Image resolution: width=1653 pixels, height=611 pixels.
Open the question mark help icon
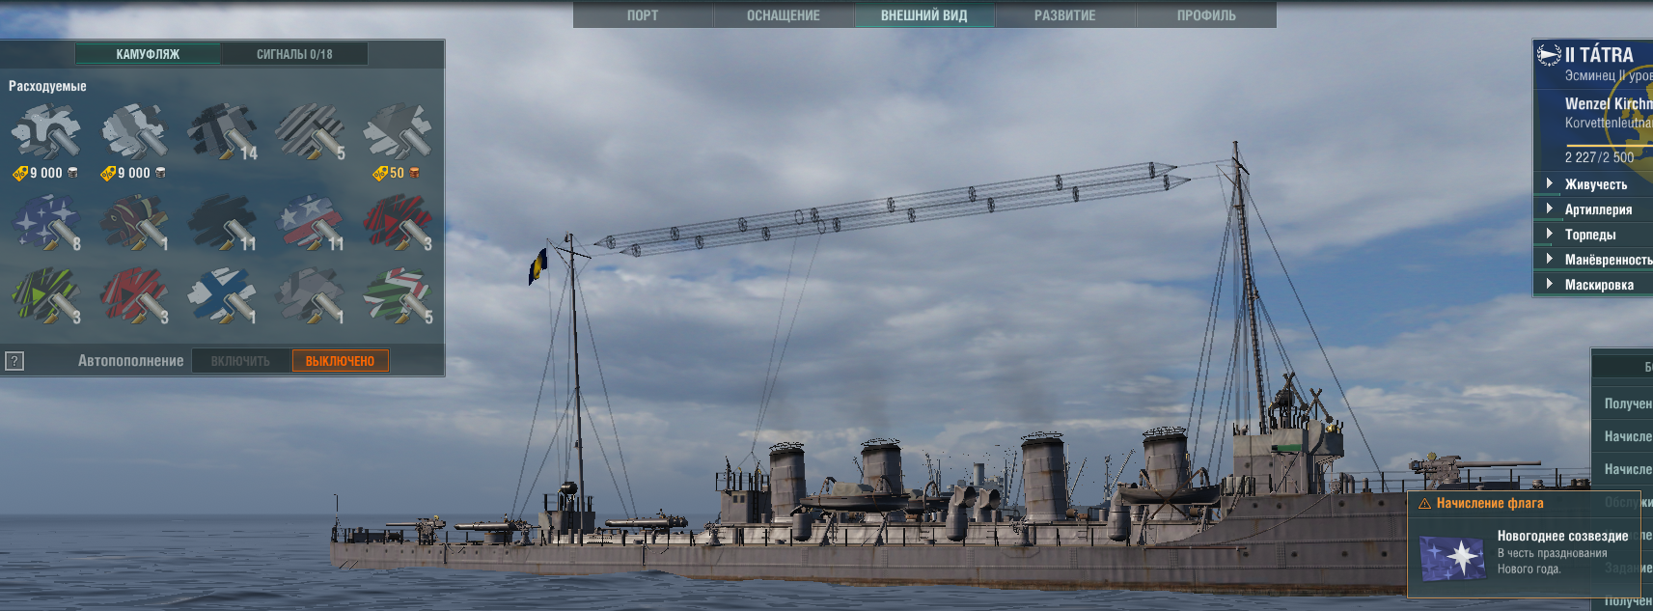tap(14, 361)
